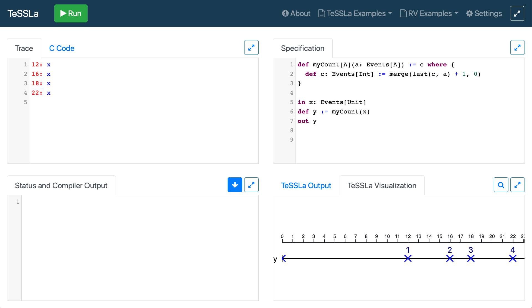
Task: Expand the Trace panel to fullscreen
Action: click(x=251, y=48)
